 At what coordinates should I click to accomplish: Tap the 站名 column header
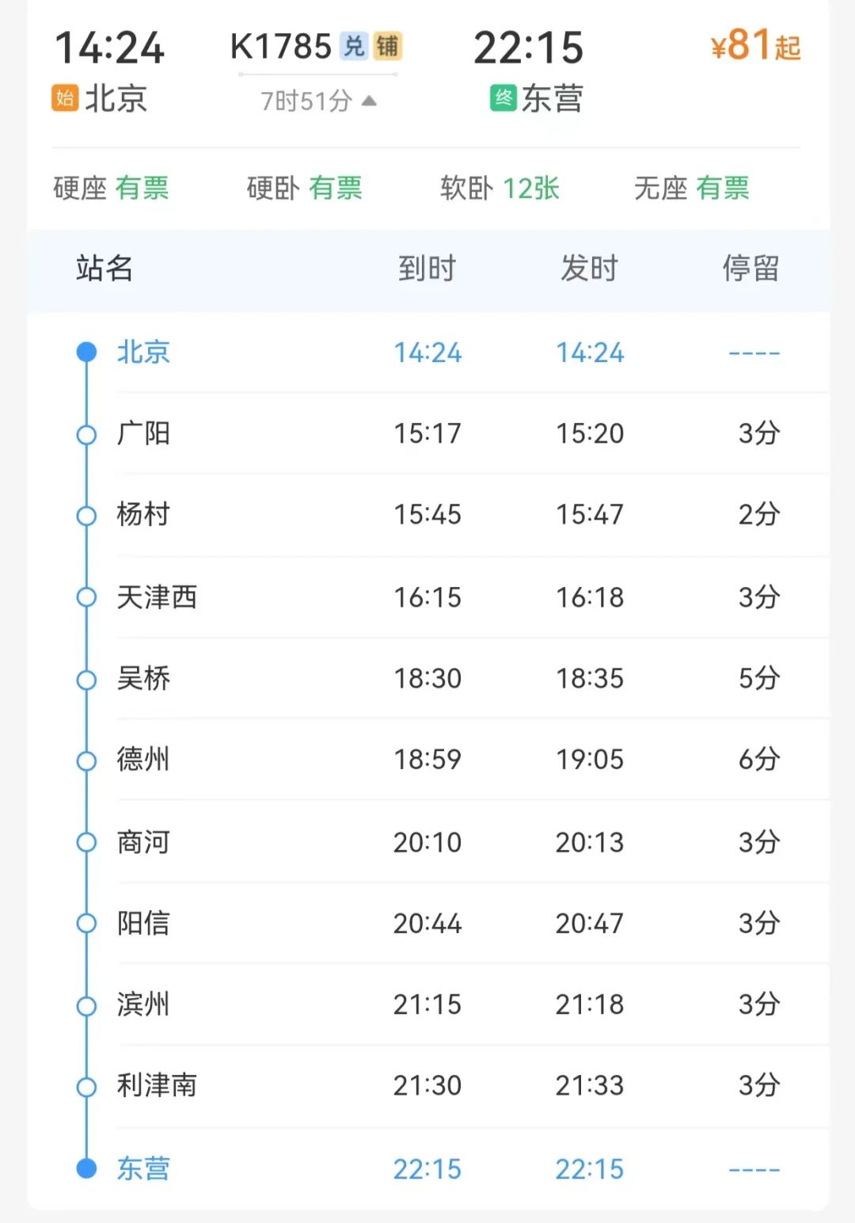pyautogui.click(x=104, y=269)
